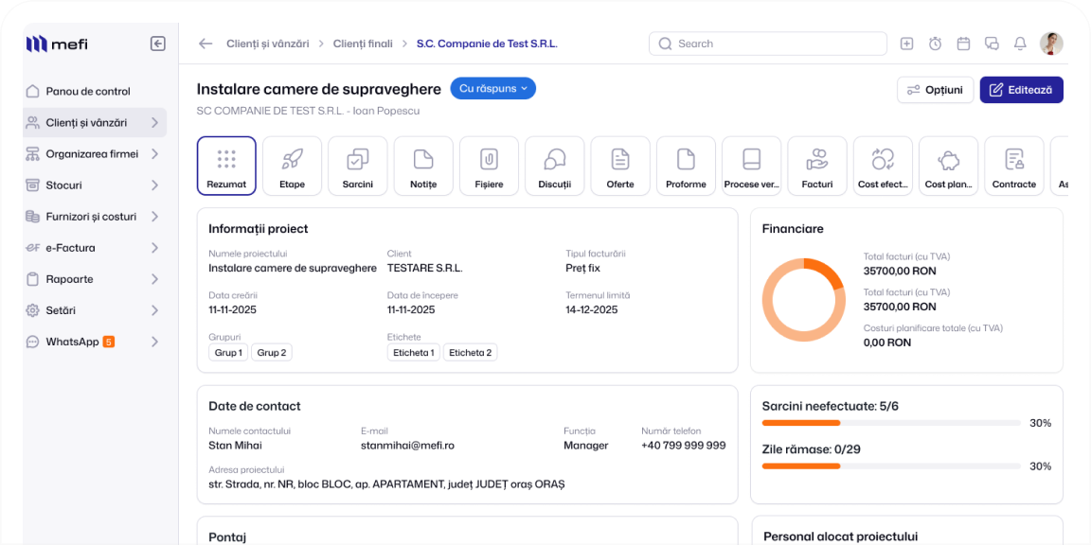
Task: Open the user profile avatar
Action: (1051, 44)
